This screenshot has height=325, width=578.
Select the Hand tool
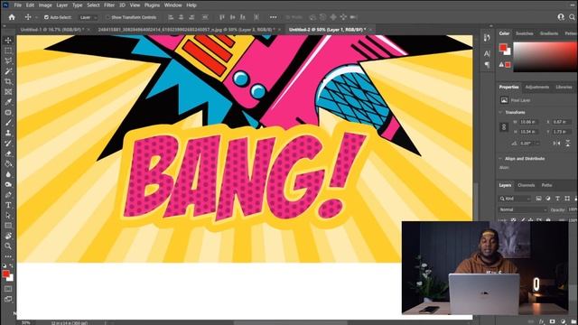click(x=8, y=236)
